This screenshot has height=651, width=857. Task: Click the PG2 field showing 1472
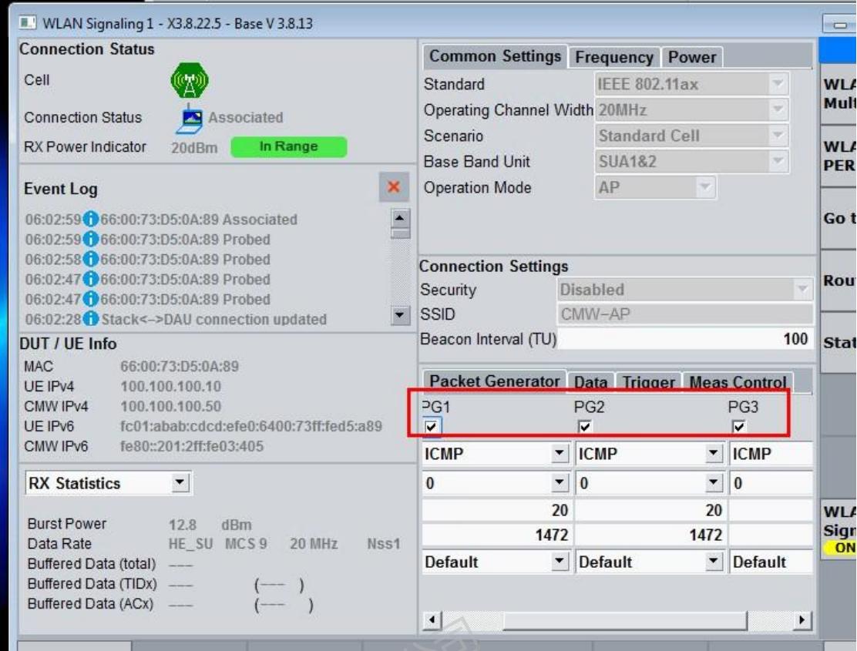click(650, 535)
